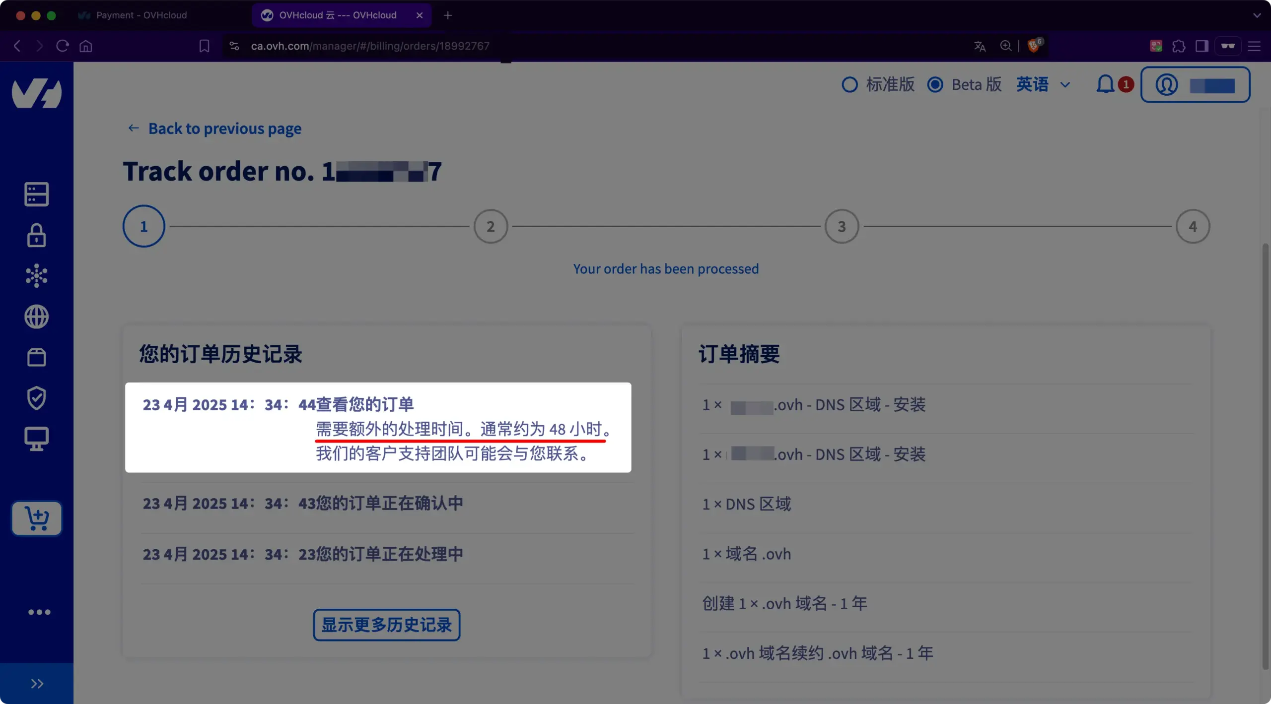Screen dimensions: 1271x704
Task: Expand the sidebar with double chevron
Action: pyautogui.click(x=37, y=684)
